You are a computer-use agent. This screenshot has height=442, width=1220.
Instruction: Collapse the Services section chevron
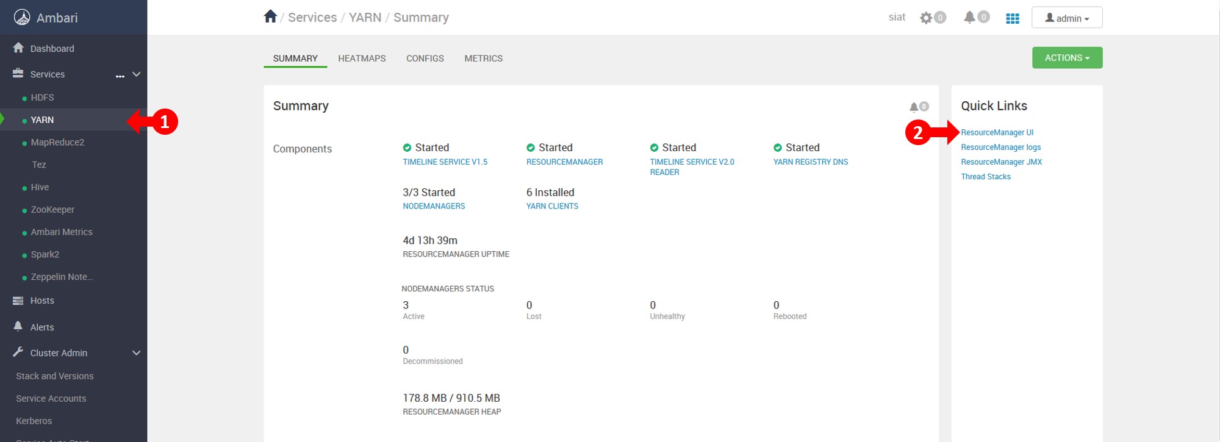tap(137, 74)
